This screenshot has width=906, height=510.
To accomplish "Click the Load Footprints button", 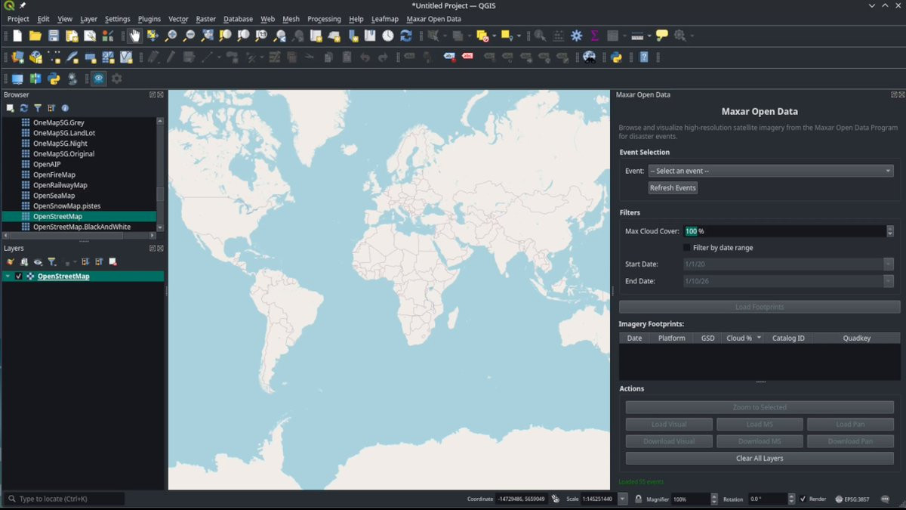I will 760,307.
